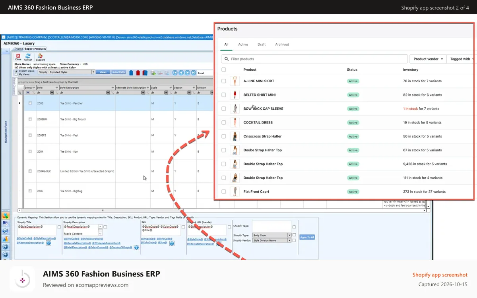The width and height of the screenshot is (477, 298).
Task: Open the Crisscross Strap Halter product
Action: [x=262, y=136]
